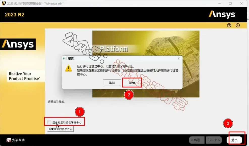Click the 退出 exit button
Image resolution: width=249 pixels, height=146 pixels.
tap(234, 140)
